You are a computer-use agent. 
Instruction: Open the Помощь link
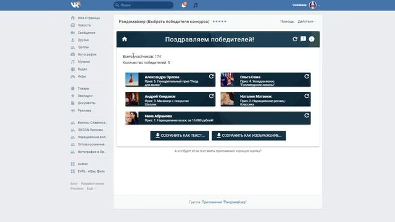tap(287, 22)
